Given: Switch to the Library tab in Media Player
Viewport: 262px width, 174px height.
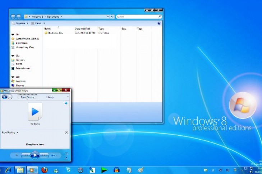Looking at the screenshot, I should (x=50, y=97).
